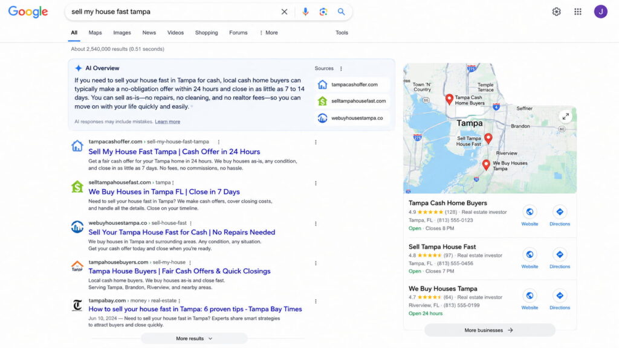Click selltampahousefast.com result favicon
The image size is (619, 348).
click(x=77, y=186)
